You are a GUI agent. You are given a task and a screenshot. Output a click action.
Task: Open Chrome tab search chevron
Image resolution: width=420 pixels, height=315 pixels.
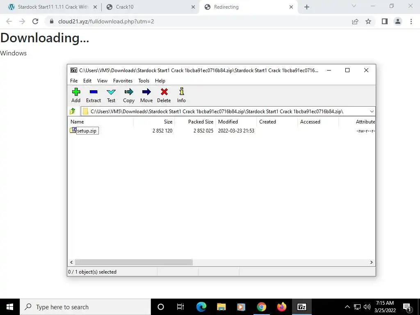pos(354,6)
